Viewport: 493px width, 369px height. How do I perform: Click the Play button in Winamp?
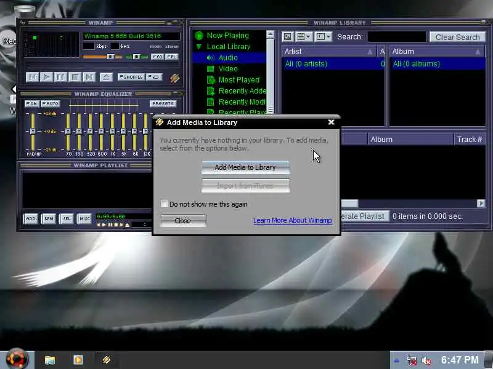point(46,77)
